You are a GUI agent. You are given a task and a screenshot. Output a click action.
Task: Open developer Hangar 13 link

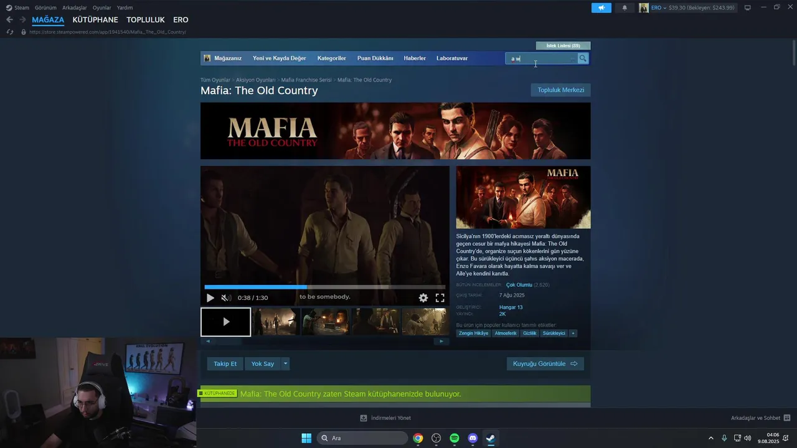(511, 307)
